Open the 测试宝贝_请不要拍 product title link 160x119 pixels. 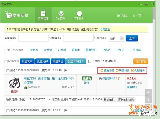tap(49, 81)
